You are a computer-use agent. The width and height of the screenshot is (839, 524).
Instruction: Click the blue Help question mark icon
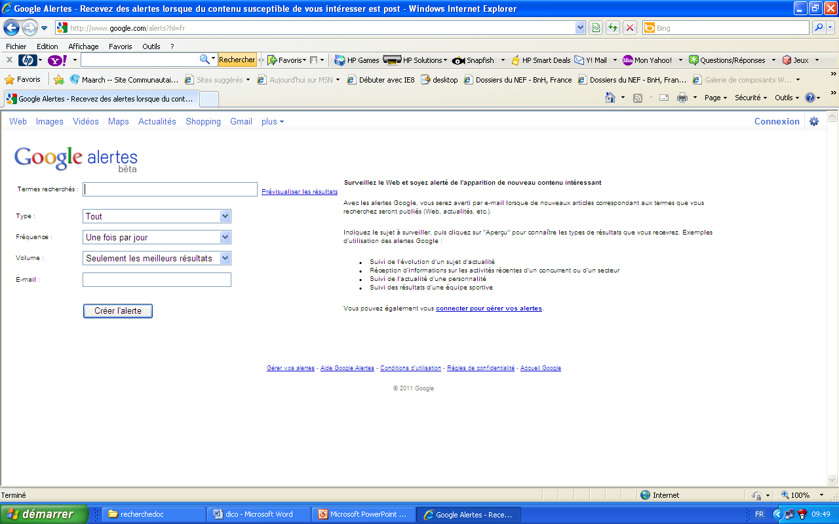click(x=810, y=98)
